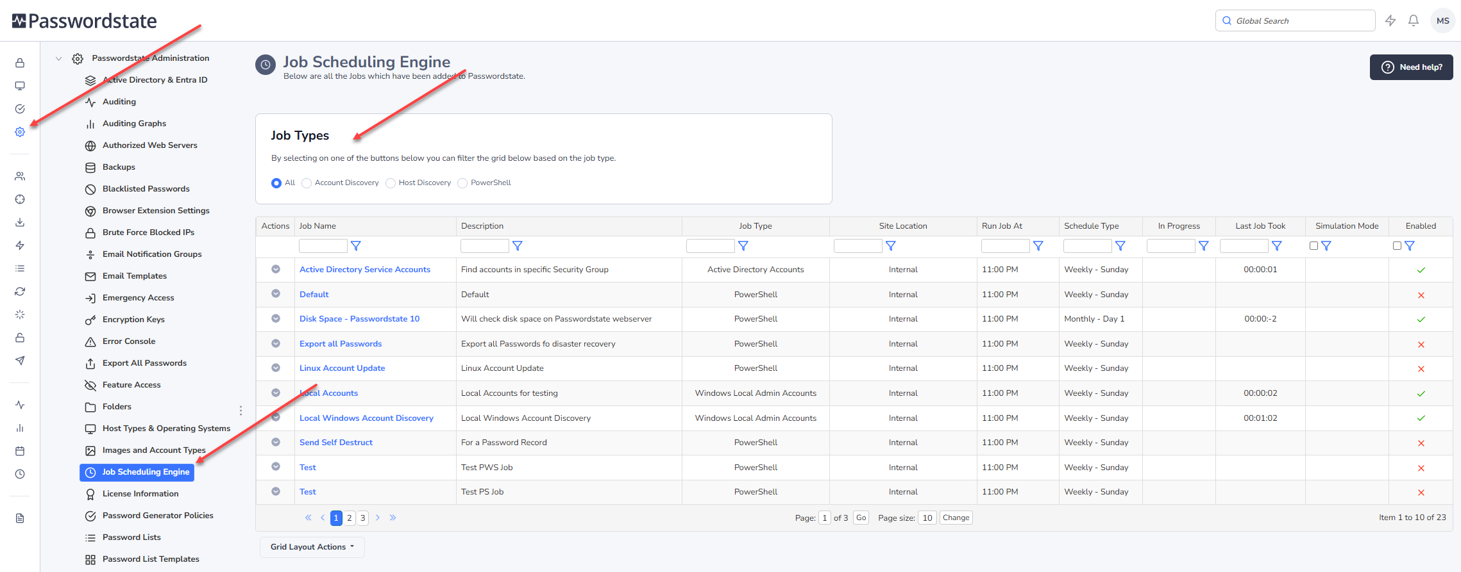This screenshot has width=1461, height=572.
Task: Open actions menu for Default job
Action: pyautogui.click(x=276, y=294)
